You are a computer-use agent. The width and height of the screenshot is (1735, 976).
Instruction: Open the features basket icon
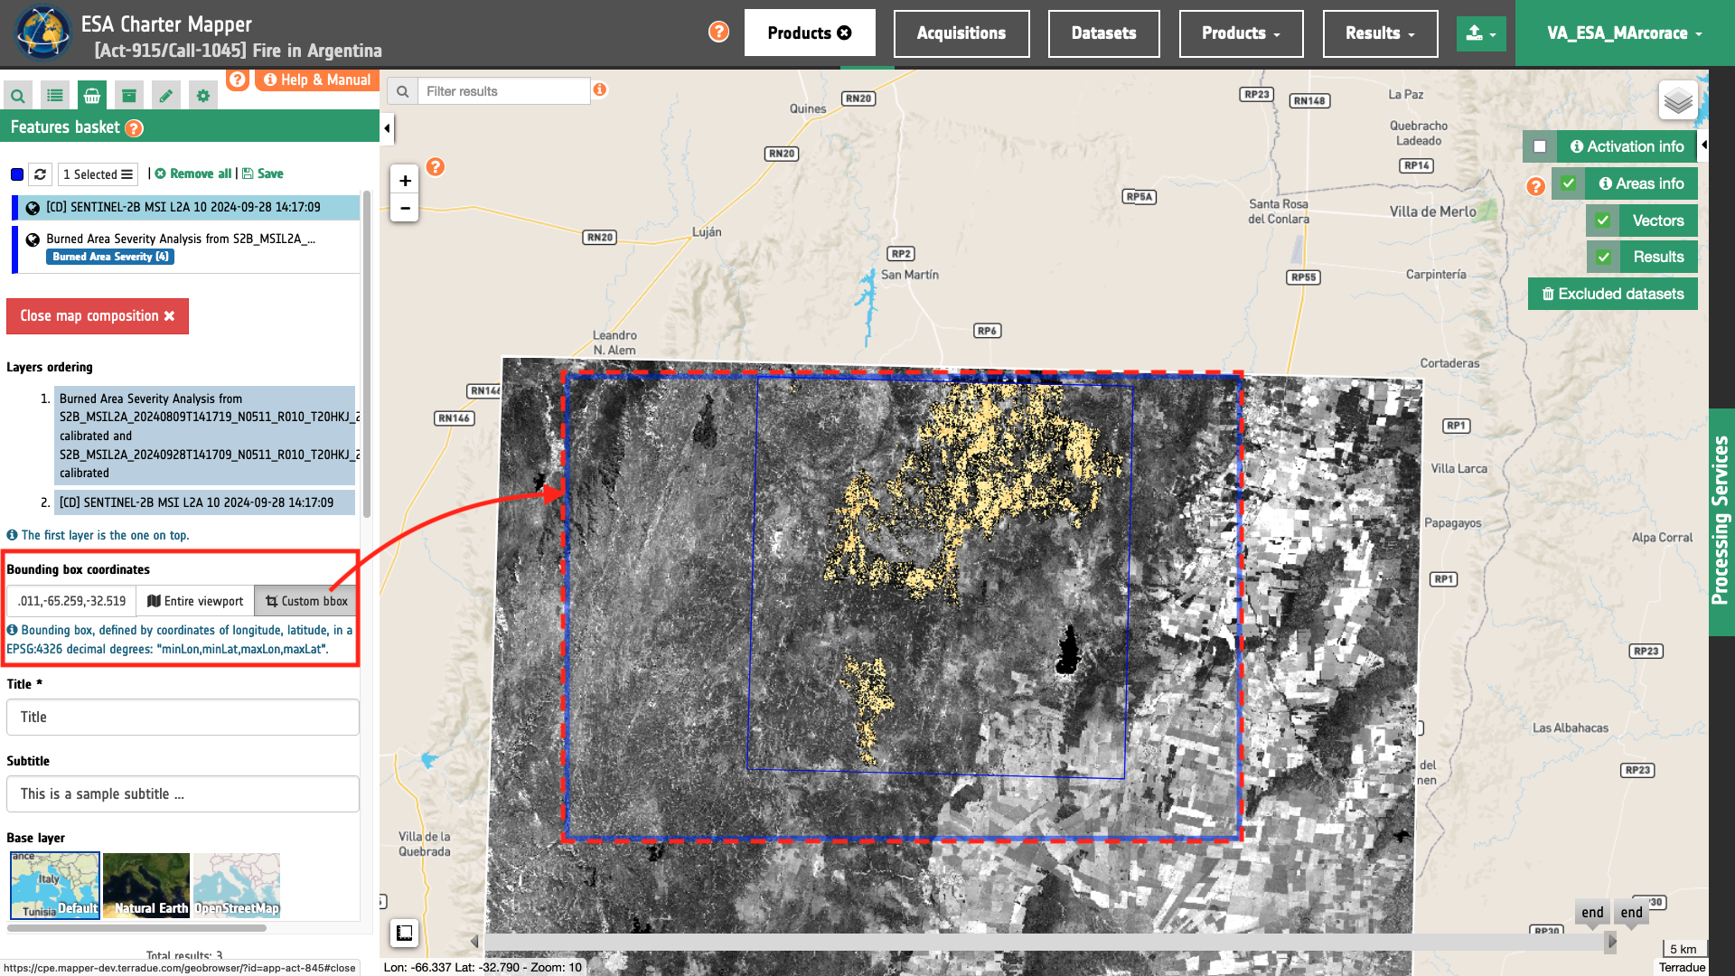click(92, 95)
